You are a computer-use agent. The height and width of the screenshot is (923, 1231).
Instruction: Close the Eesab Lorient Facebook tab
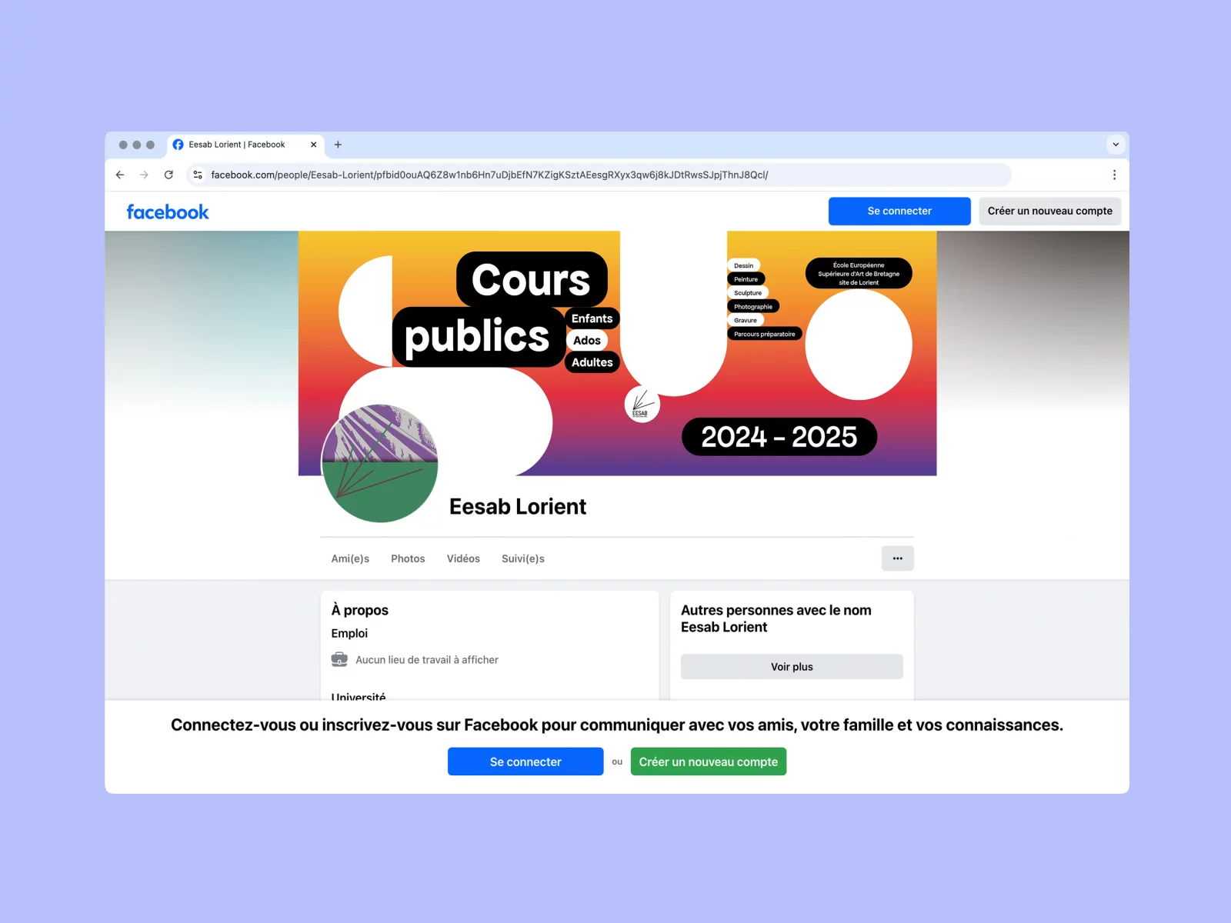pos(313,145)
